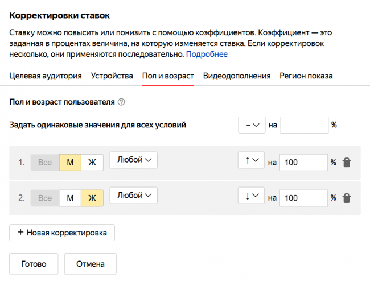Select М gender in row 1

pyautogui.click(x=70, y=163)
